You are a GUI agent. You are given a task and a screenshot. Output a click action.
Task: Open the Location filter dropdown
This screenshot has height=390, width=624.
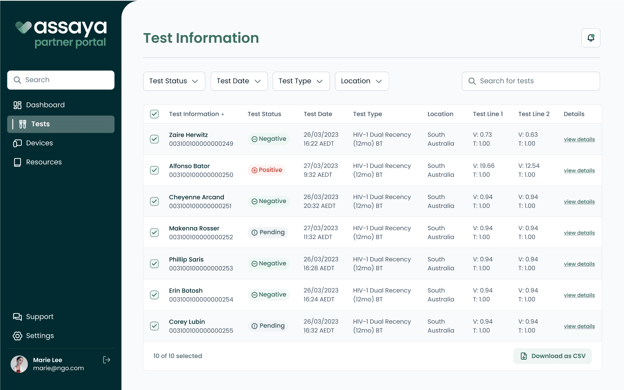click(362, 81)
